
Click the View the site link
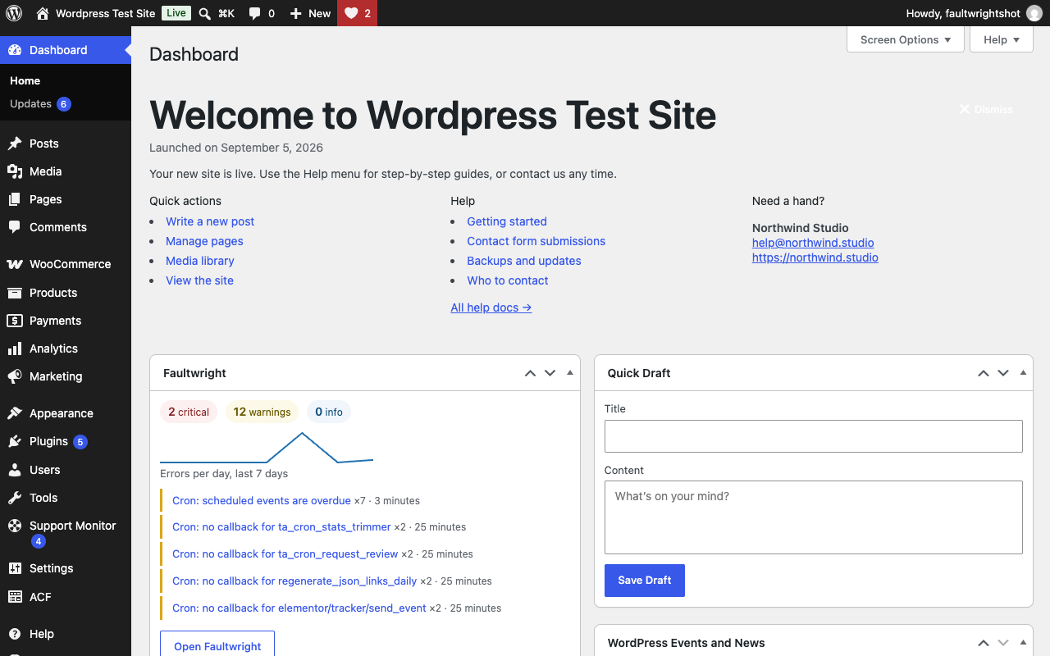point(199,280)
